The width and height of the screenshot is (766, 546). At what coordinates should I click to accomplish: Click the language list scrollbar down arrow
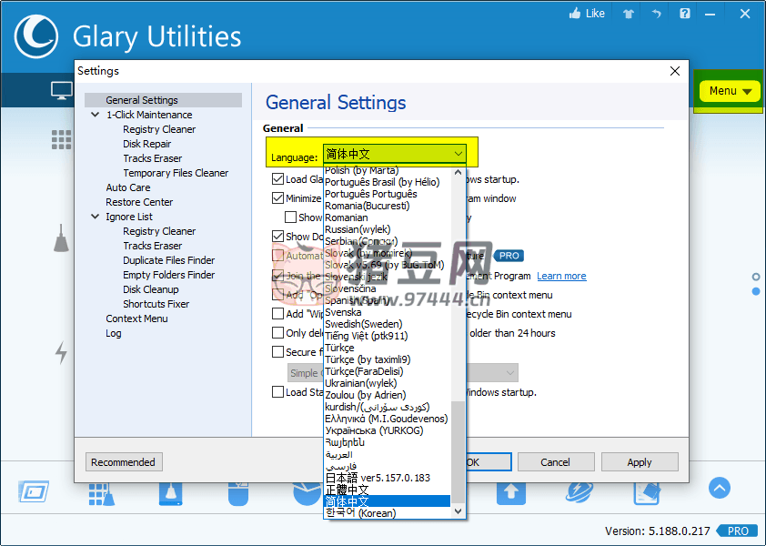[x=459, y=511]
